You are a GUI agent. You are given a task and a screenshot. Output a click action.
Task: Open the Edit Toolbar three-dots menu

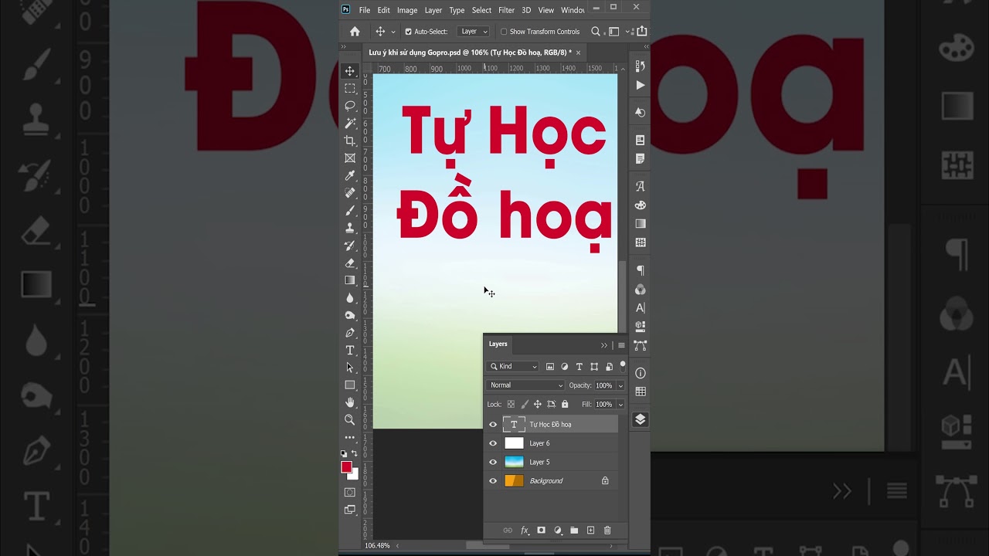point(350,437)
